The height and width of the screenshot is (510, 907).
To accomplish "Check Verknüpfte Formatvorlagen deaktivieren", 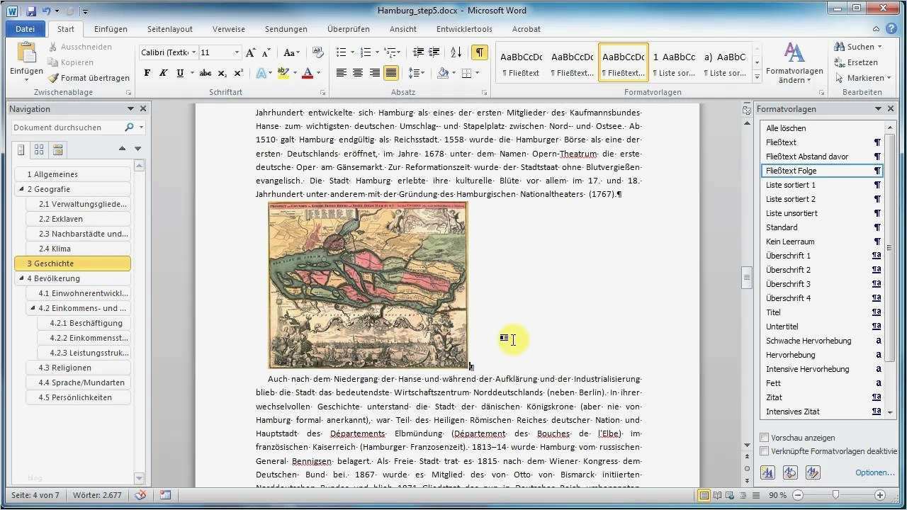I will [x=764, y=450].
